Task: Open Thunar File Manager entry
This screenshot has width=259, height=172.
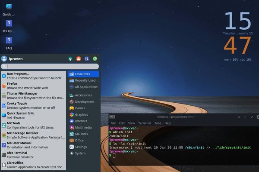Action: tap(33, 95)
